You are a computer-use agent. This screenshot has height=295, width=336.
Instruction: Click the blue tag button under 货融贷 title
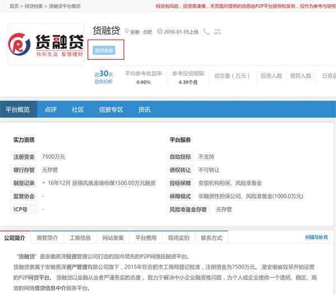104,50
